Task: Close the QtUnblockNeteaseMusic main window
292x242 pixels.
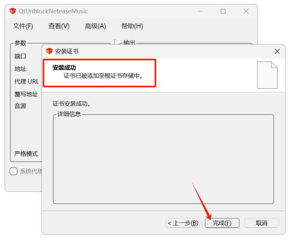Action: pyautogui.click(x=246, y=11)
